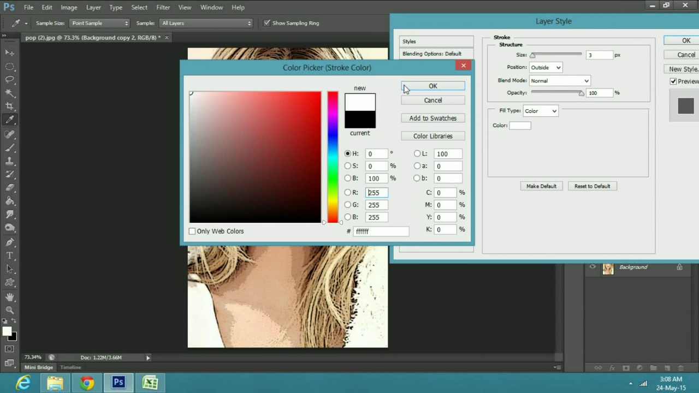The height and width of the screenshot is (393, 699).
Task: Open the Fill Type dropdown
Action: [540, 111]
